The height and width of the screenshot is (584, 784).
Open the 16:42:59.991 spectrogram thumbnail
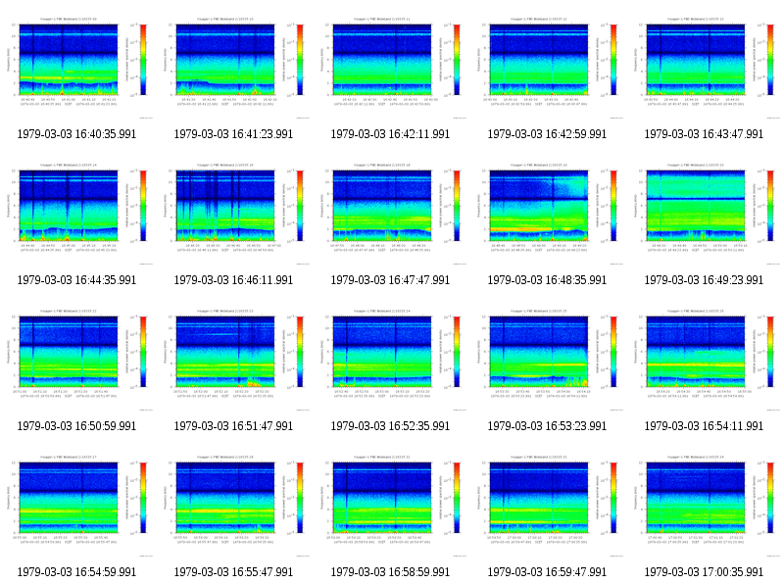tap(547, 67)
